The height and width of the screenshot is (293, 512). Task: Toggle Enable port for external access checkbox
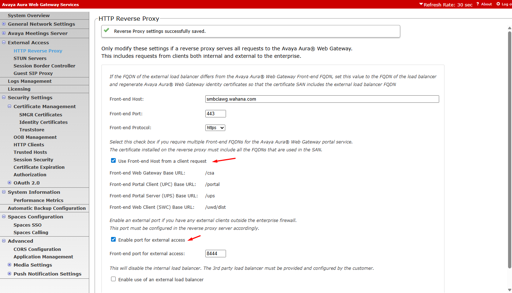point(113,239)
